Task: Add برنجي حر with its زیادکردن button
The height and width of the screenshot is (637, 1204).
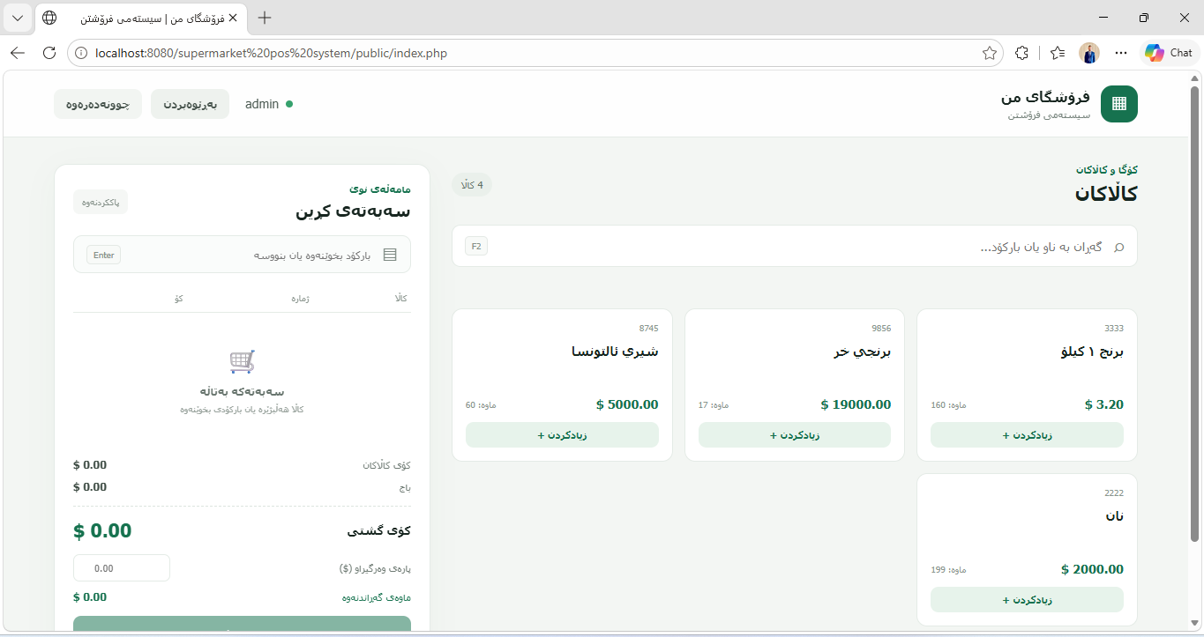Action: click(795, 435)
